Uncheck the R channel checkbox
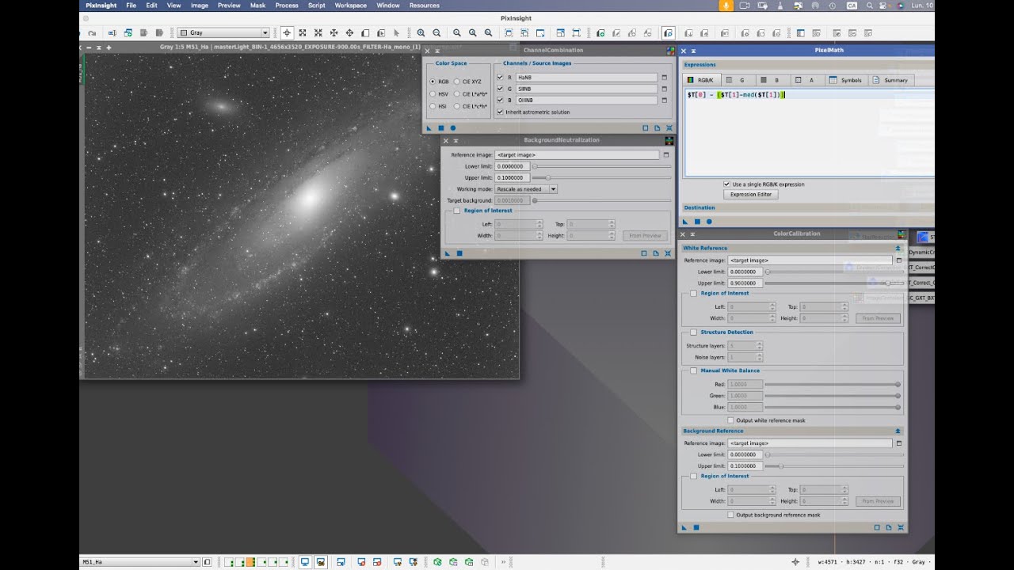1014x570 pixels. (500, 78)
